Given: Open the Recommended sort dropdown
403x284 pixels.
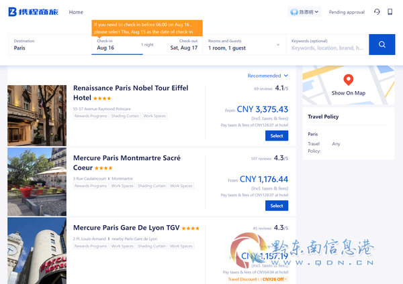Looking at the screenshot, I should pyautogui.click(x=267, y=76).
